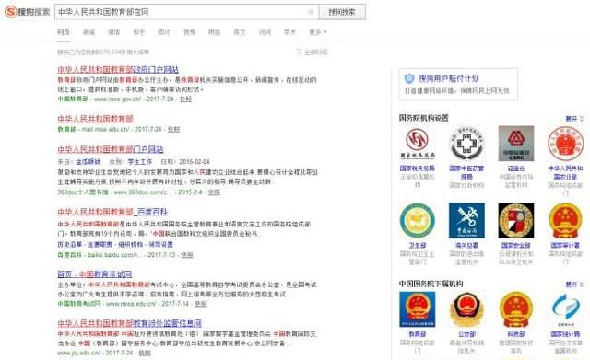Open the 国家税务总局 logo thumbnail

pyautogui.click(x=418, y=144)
